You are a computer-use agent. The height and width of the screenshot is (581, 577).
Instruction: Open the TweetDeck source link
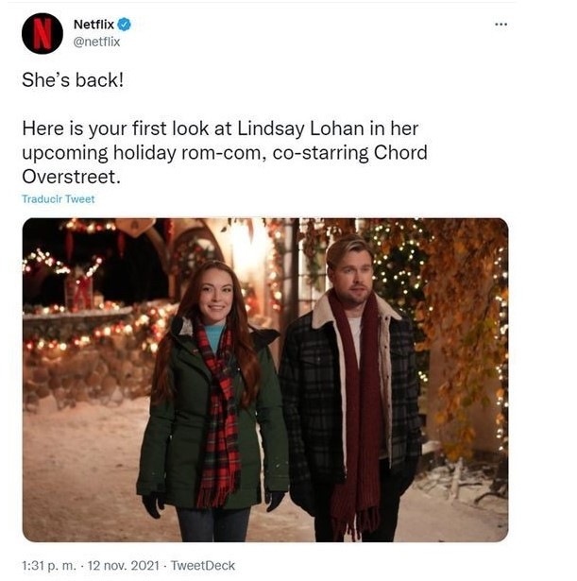coord(203,566)
